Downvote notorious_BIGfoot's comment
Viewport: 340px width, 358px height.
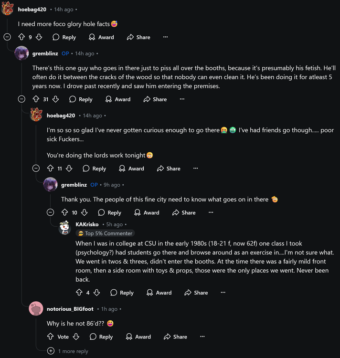point(76,337)
